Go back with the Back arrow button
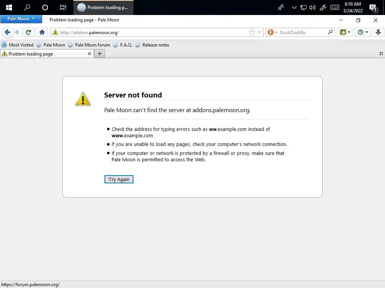This screenshot has height=288, width=385. [x=8, y=32]
